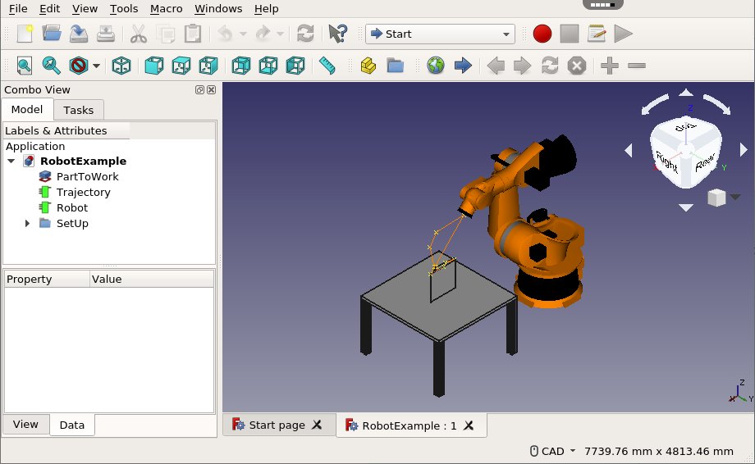Start macro recording with red circle
The height and width of the screenshot is (464, 755).
click(x=542, y=34)
